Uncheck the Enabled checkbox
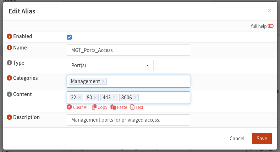Viewport: 280px width, 152px height. (x=69, y=37)
